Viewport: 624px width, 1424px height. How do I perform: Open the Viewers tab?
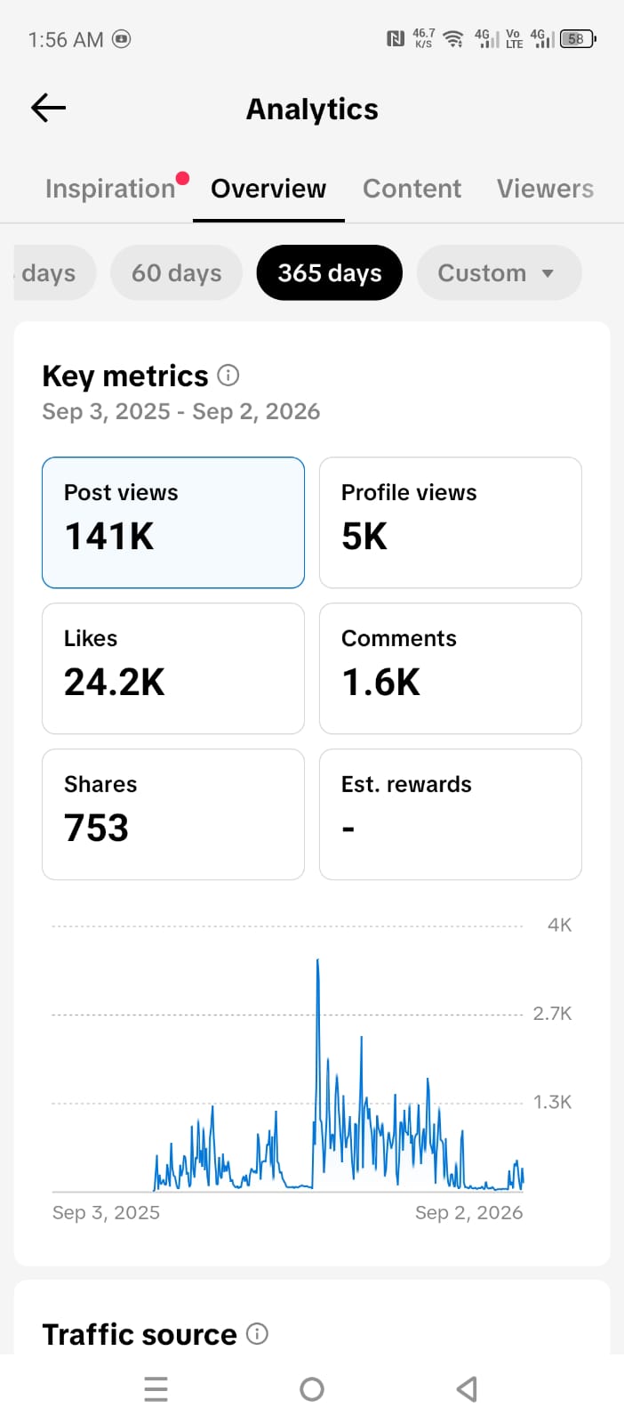[x=545, y=189]
